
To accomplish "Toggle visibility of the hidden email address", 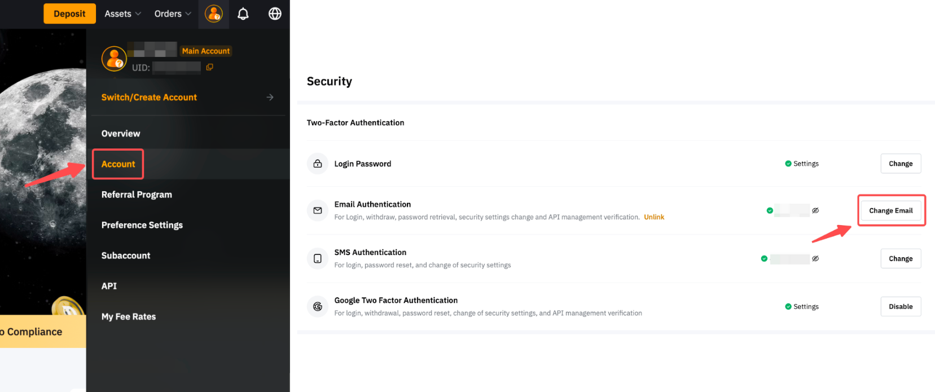I will (815, 210).
